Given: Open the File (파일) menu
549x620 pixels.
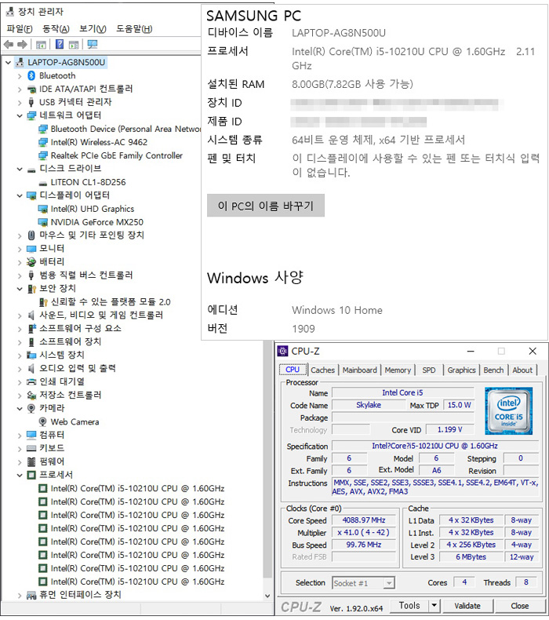Looking at the screenshot, I should (x=20, y=29).
